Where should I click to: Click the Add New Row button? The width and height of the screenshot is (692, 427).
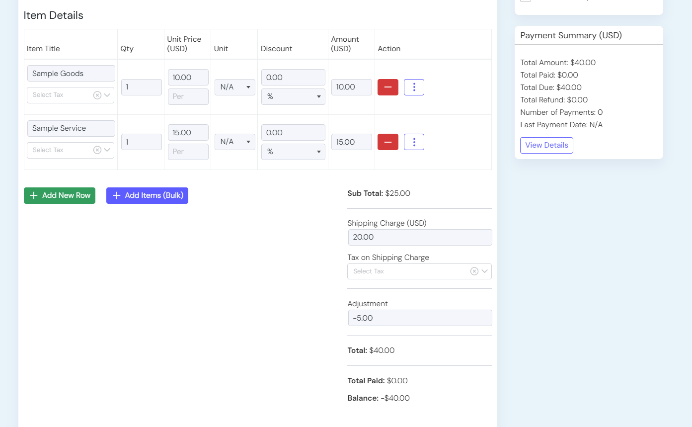[x=60, y=195]
